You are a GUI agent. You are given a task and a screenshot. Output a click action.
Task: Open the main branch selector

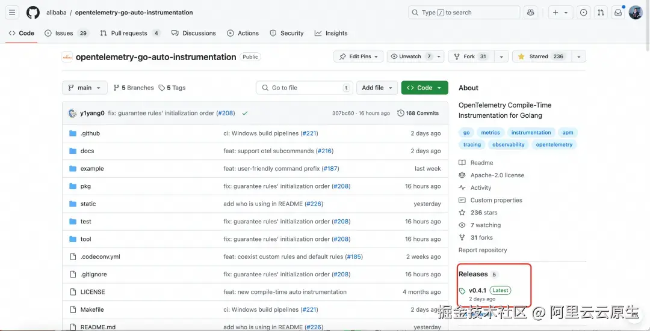[85, 88]
